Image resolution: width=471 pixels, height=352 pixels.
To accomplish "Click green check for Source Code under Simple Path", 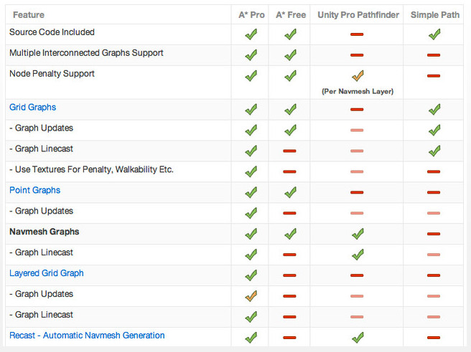I will (434, 34).
